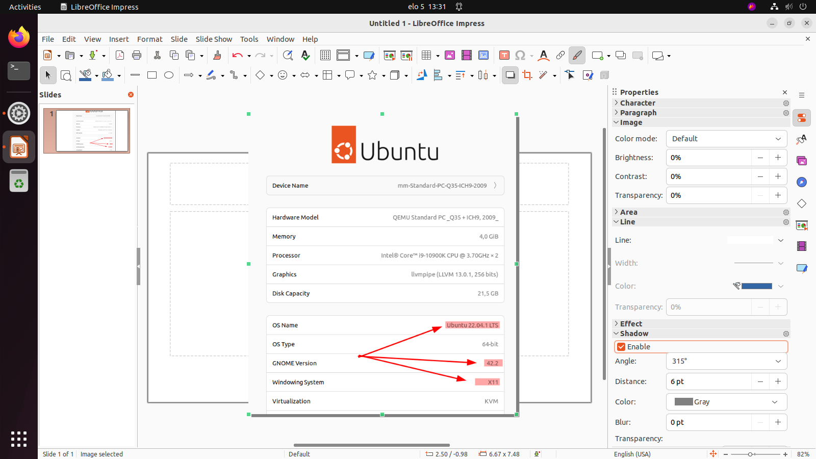Increase image Transparency with plus button
The height and width of the screenshot is (459, 816).
778,195
